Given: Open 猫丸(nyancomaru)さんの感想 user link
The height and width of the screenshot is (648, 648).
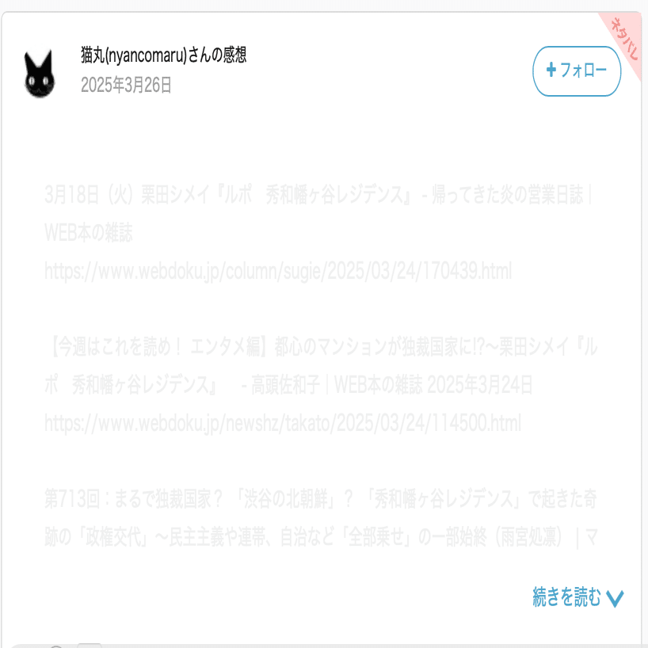Looking at the screenshot, I should click(x=164, y=55).
